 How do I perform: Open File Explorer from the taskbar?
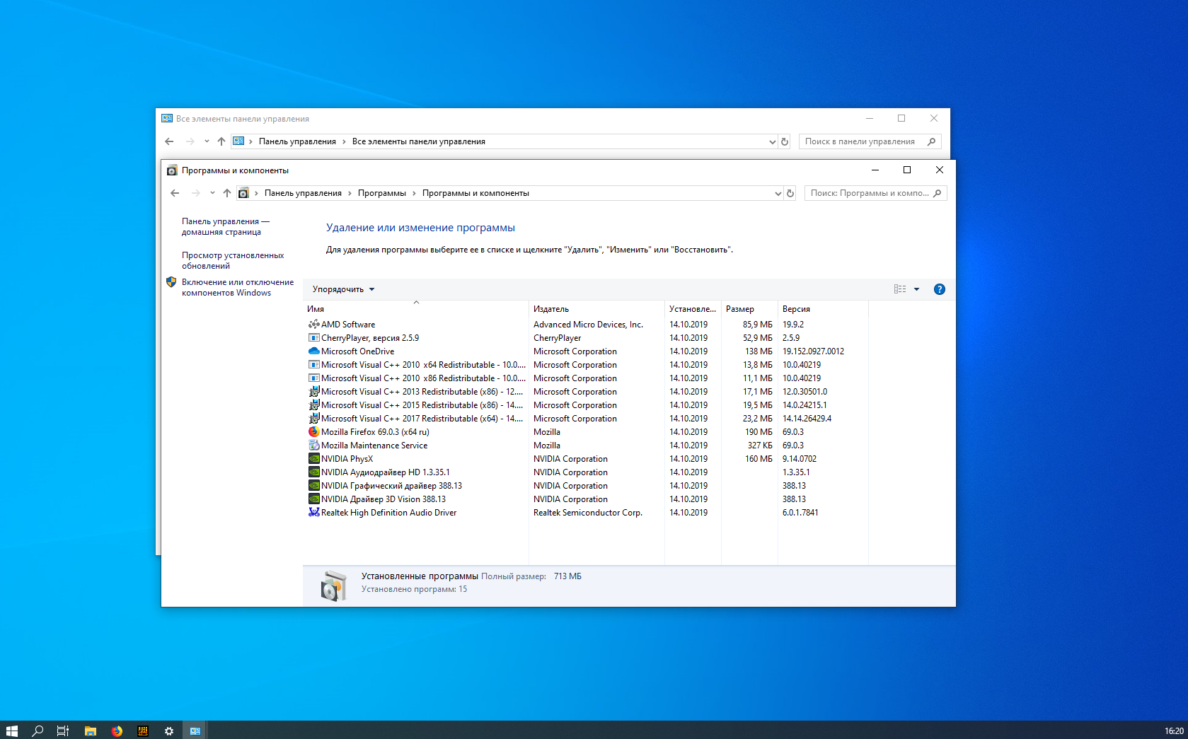click(90, 731)
